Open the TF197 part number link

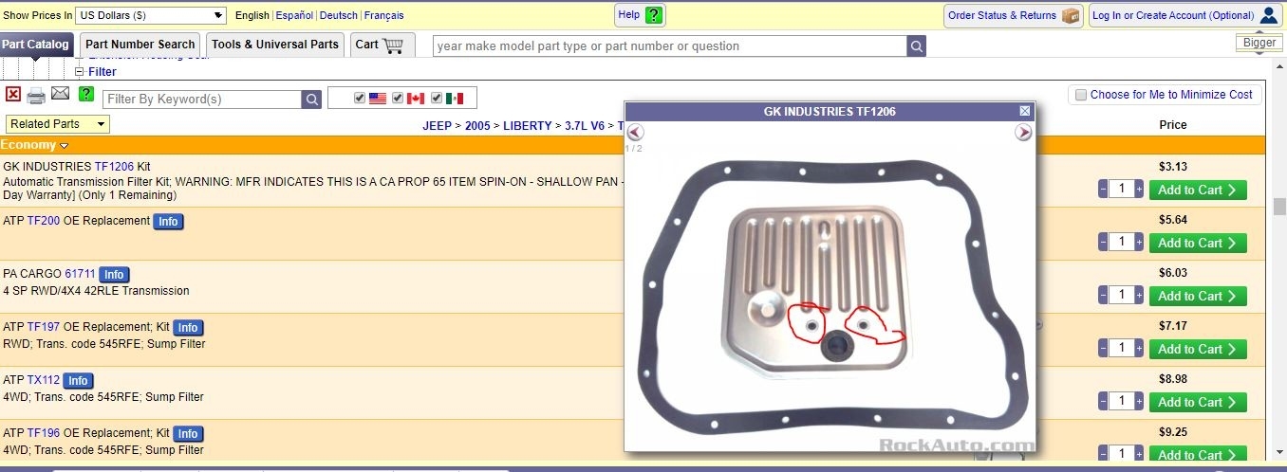44,327
